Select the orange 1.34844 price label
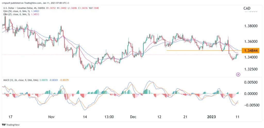This screenshot has width=264, height=128. 250,51
